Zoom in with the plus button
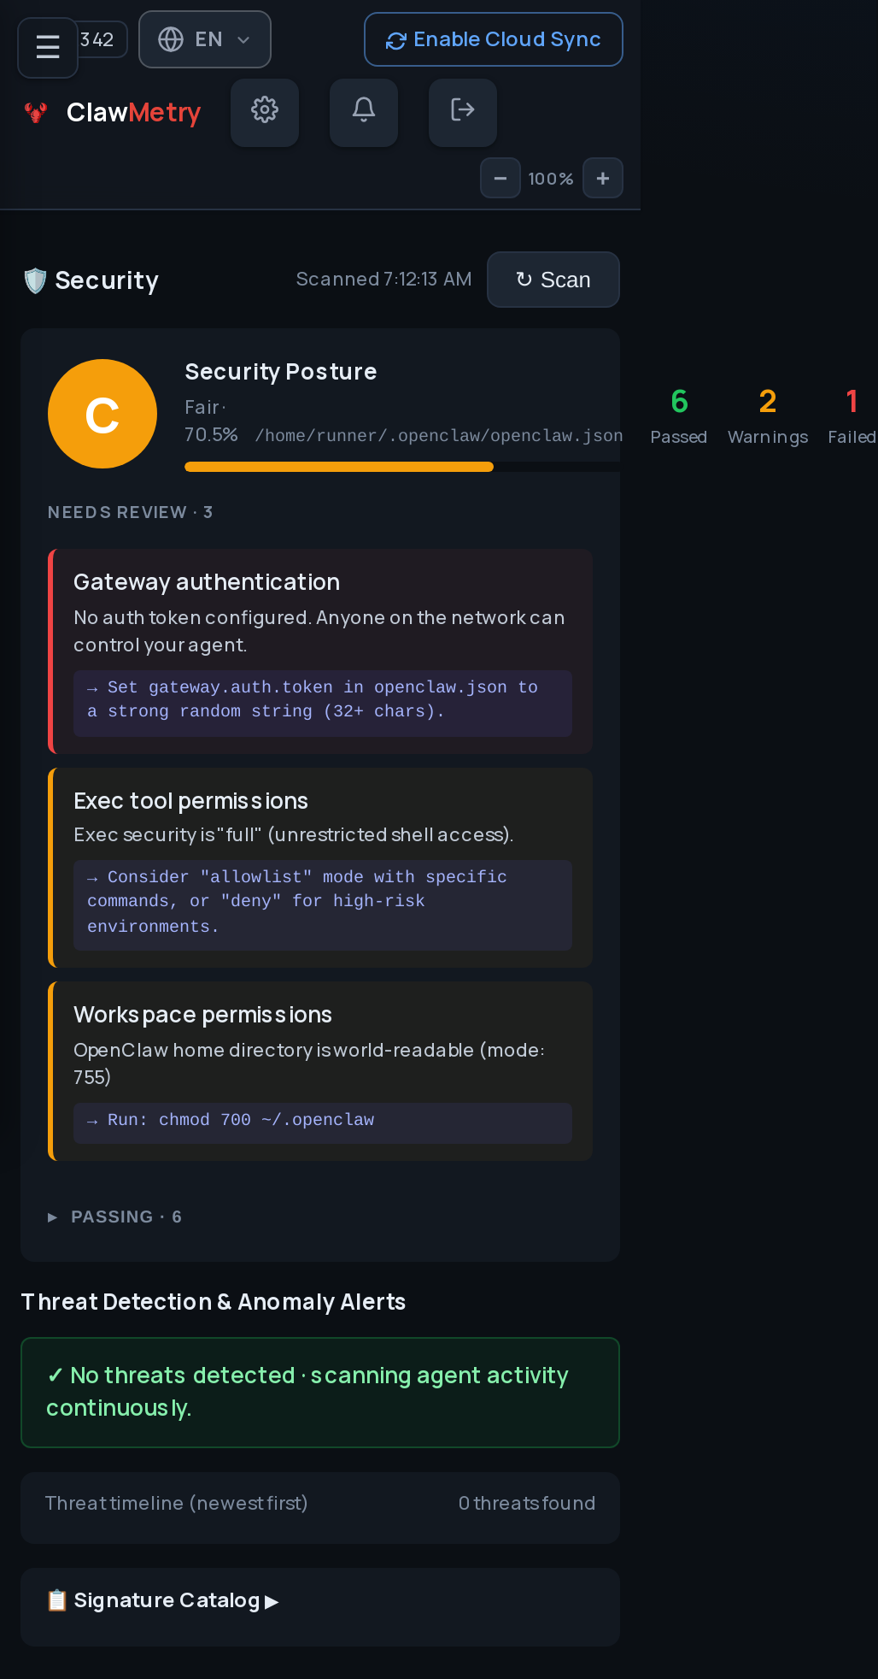The width and height of the screenshot is (878, 1679). pyautogui.click(x=603, y=178)
